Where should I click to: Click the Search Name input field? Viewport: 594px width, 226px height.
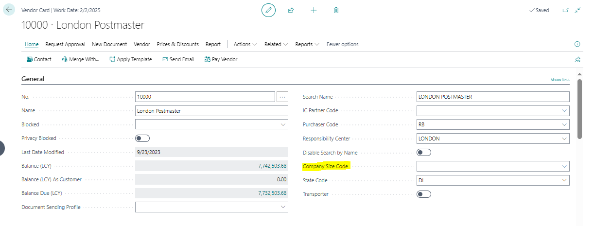pyautogui.click(x=493, y=97)
